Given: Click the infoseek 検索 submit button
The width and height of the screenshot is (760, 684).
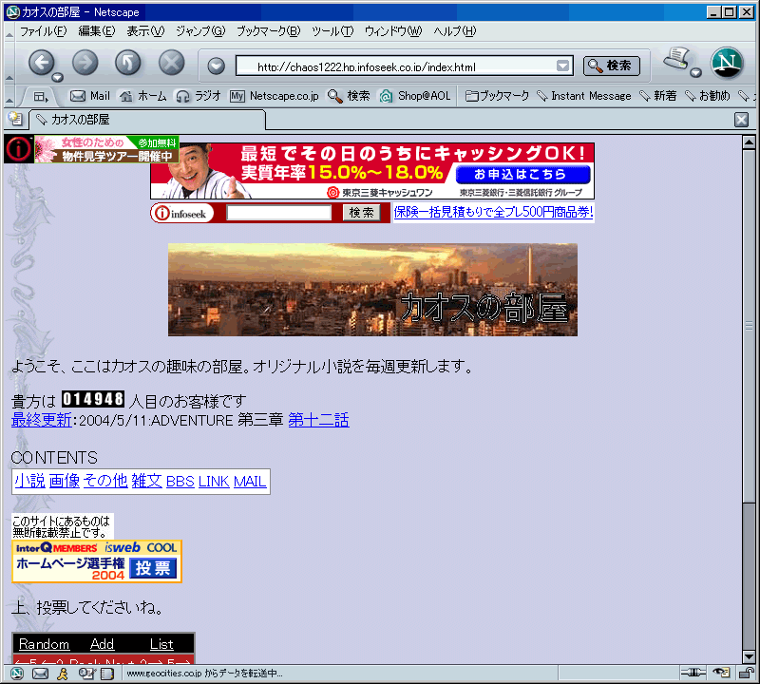Looking at the screenshot, I should click(x=362, y=213).
